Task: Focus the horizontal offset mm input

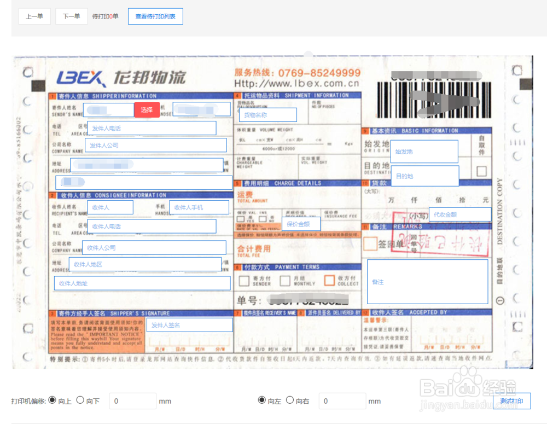Action: [x=342, y=401]
